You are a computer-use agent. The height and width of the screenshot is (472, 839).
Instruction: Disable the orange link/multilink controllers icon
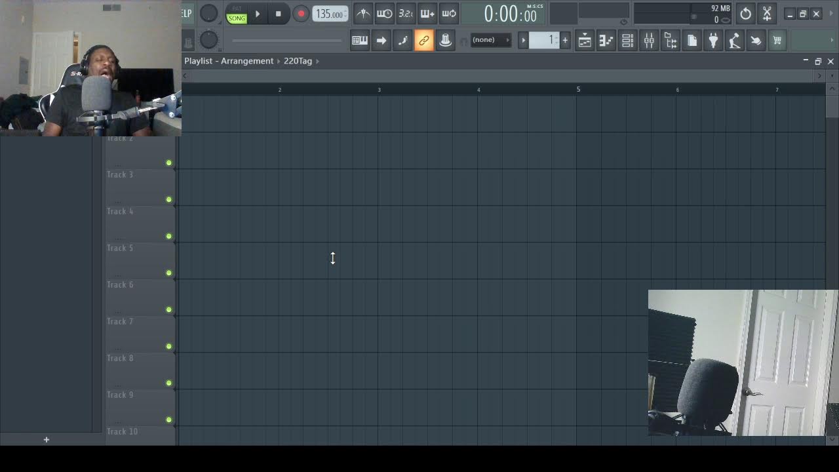coord(424,40)
